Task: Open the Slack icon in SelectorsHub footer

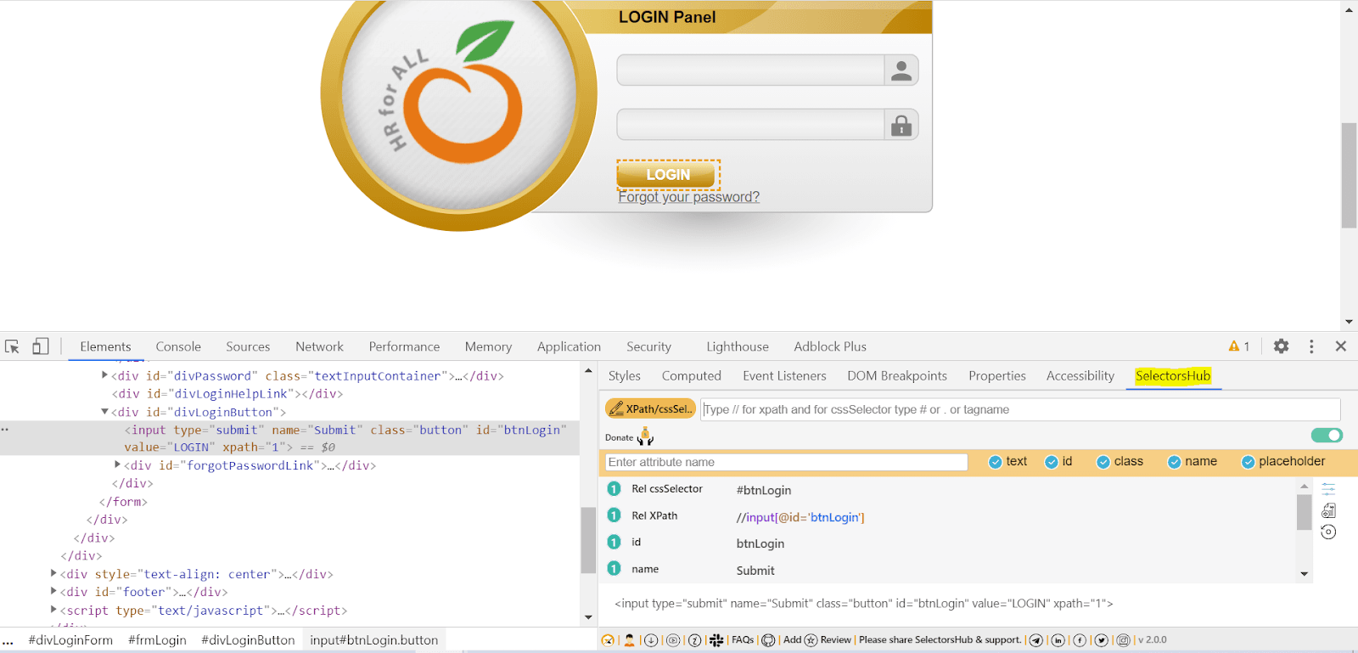Action: pos(716,640)
